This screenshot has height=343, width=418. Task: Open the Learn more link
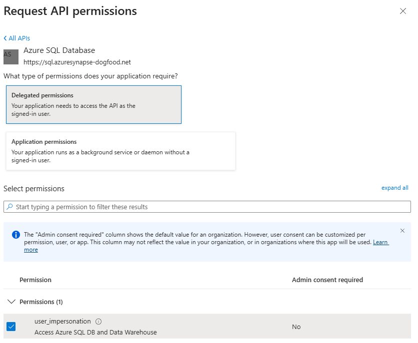(380, 242)
